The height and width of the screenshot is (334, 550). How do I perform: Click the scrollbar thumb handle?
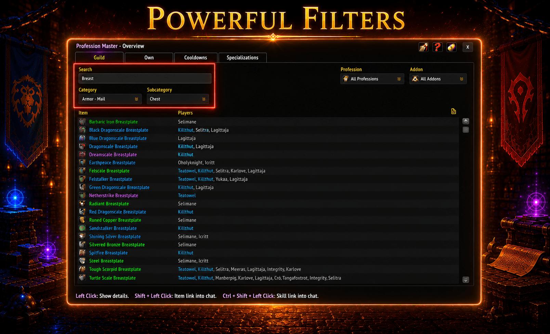[466, 130]
